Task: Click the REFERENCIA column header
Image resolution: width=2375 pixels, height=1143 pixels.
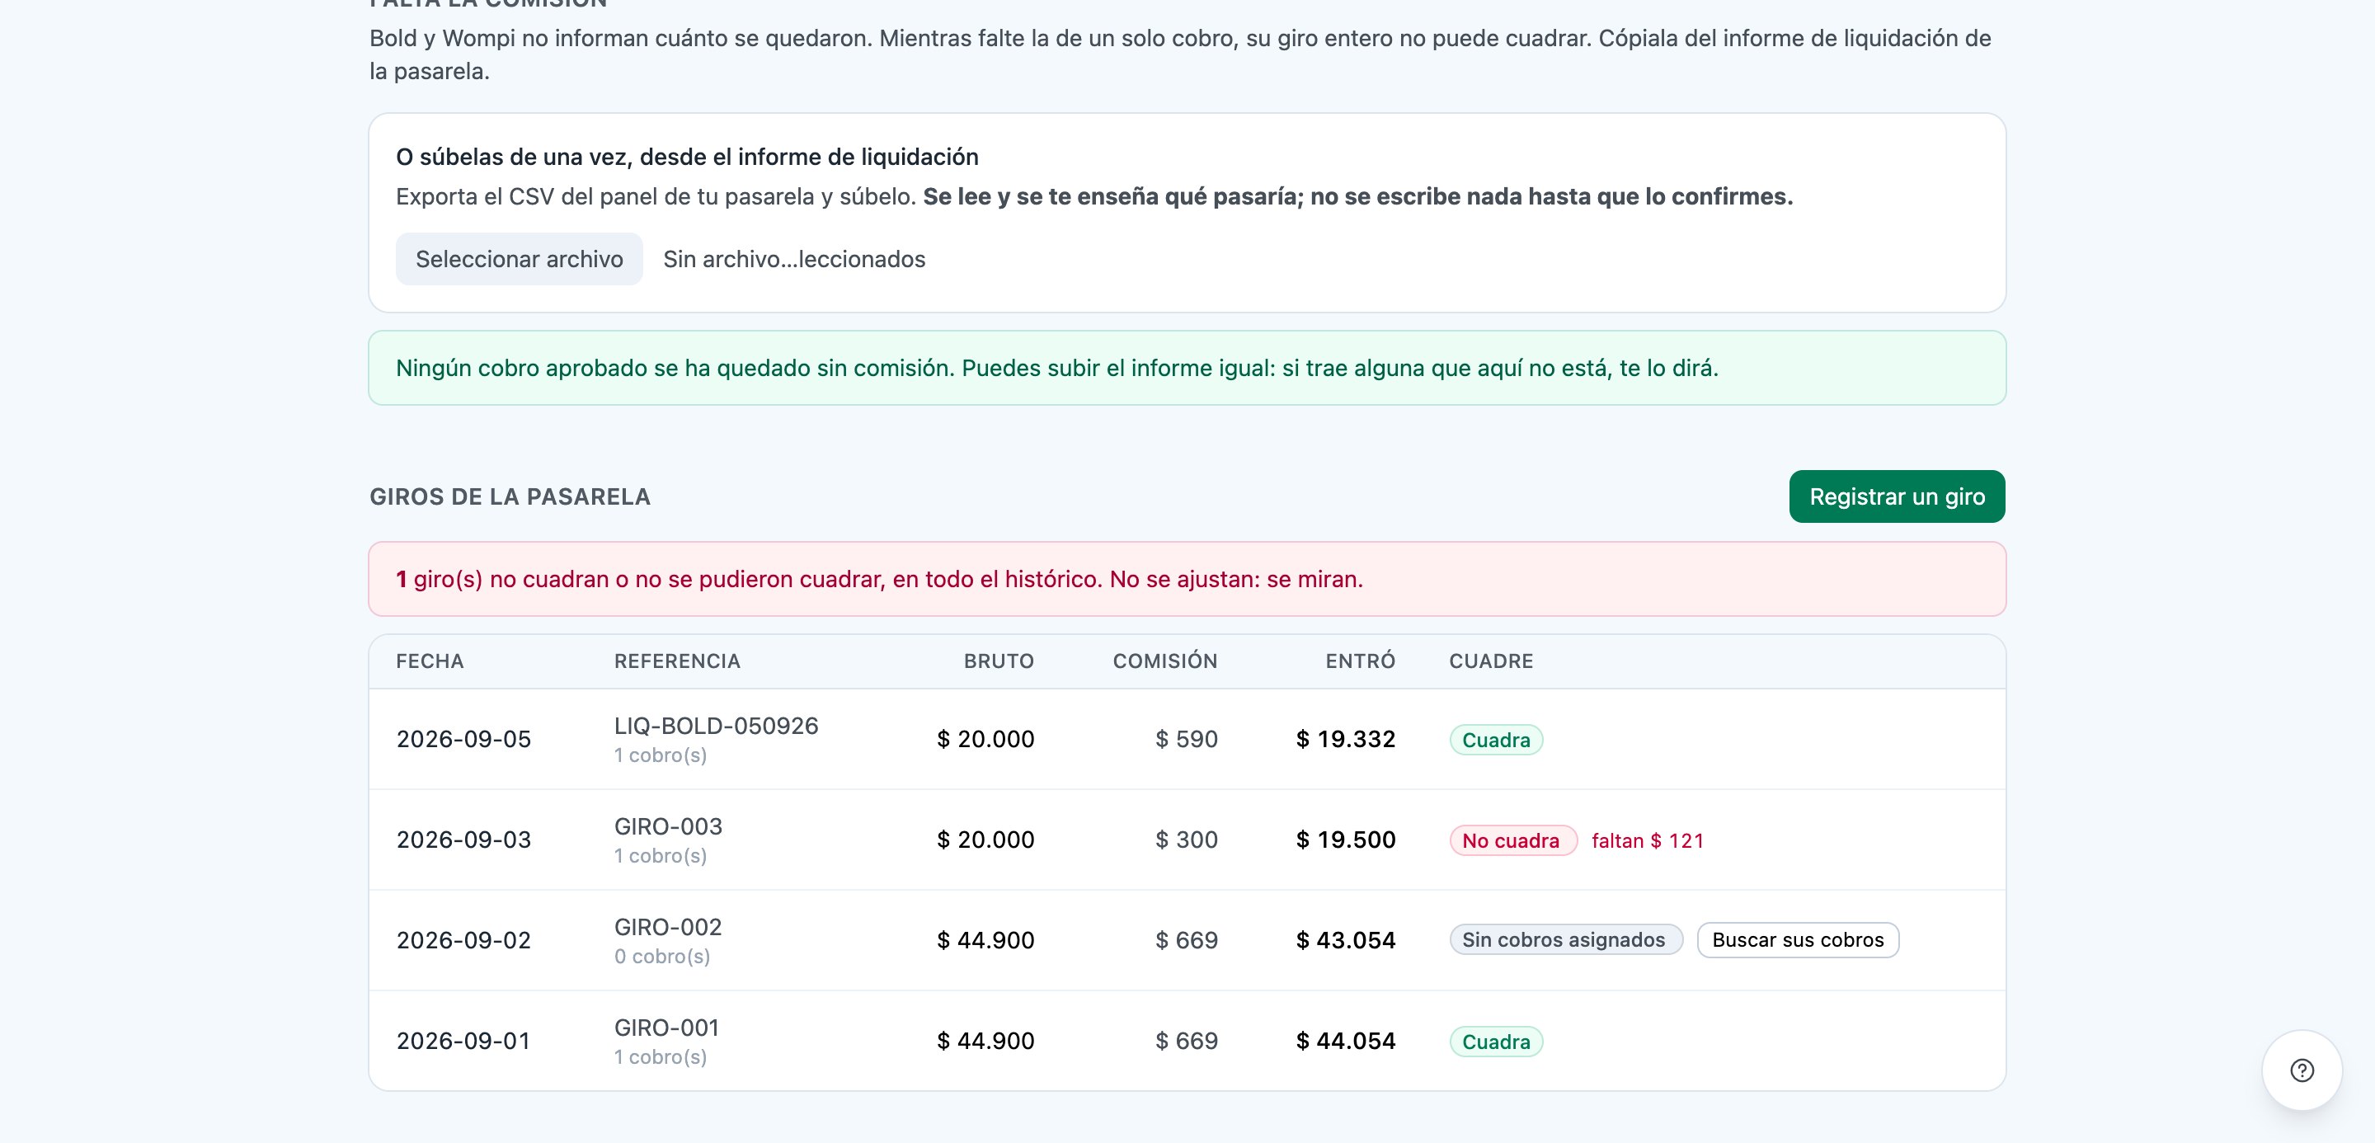Action: (677, 661)
